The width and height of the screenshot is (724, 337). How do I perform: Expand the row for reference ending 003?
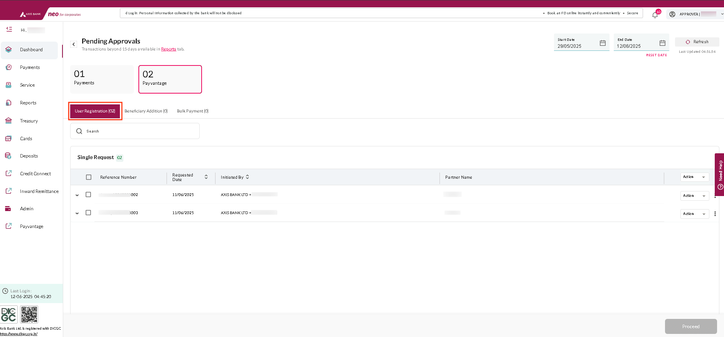point(77,213)
